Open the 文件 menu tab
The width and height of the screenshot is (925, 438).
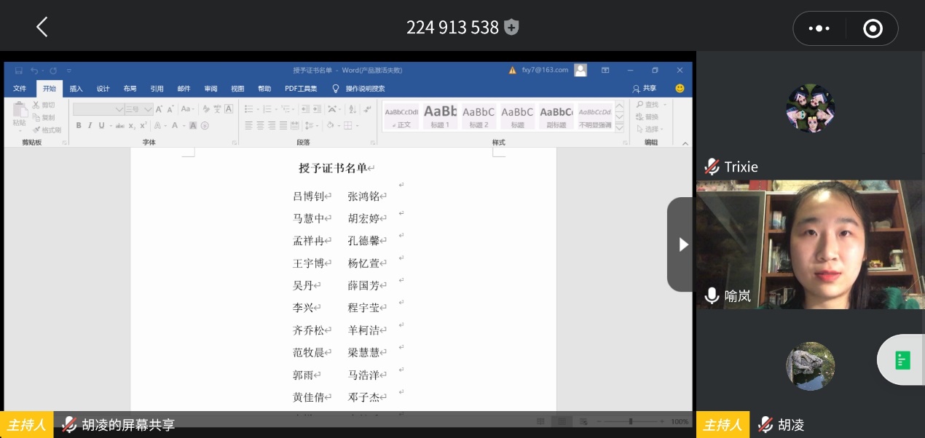coord(20,89)
